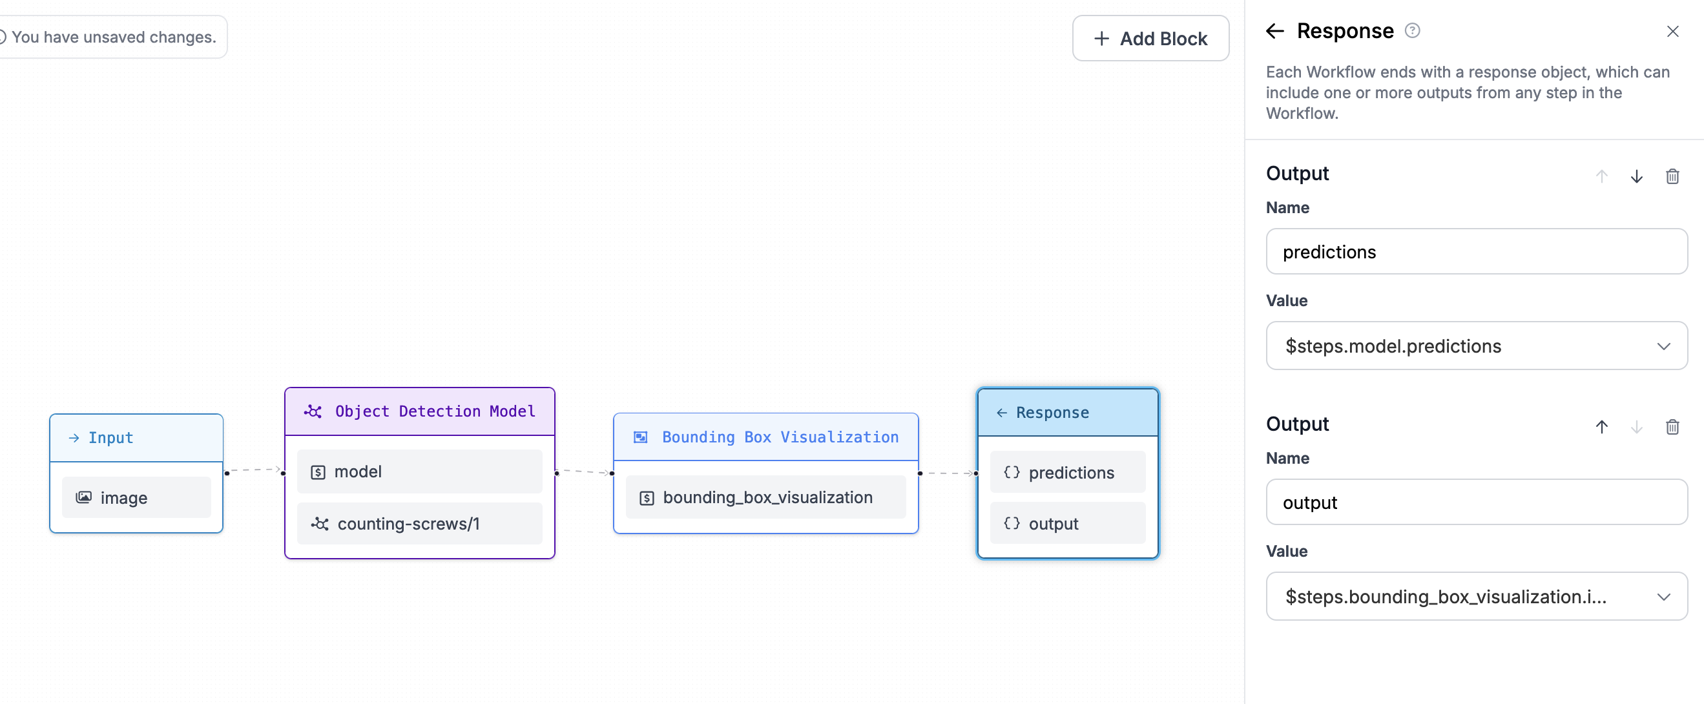The image size is (1704, 704).
Task: Delete the predictions output using the trash icon
Action: coord(1673,176)
